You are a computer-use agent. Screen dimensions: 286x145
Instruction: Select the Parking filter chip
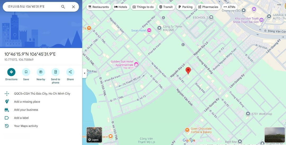point(185,7)
